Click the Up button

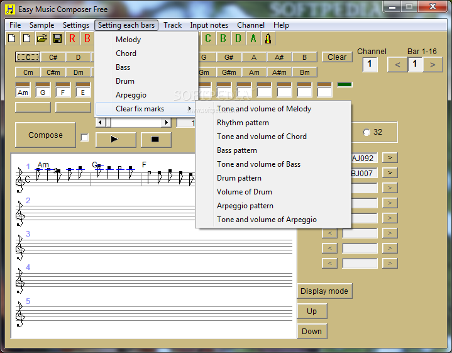point(312,311)
